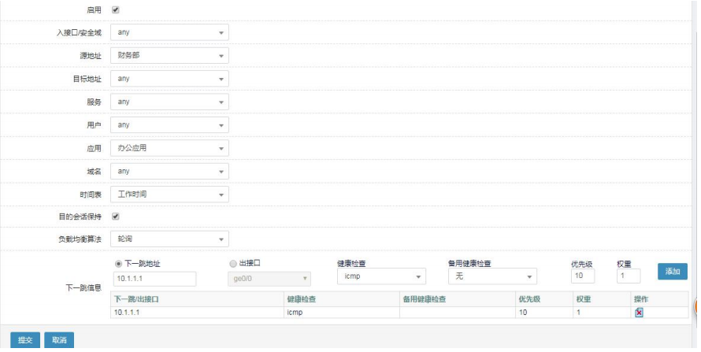
Task: Click the 备用健康检查 table column header
Action: coord(458,298)
